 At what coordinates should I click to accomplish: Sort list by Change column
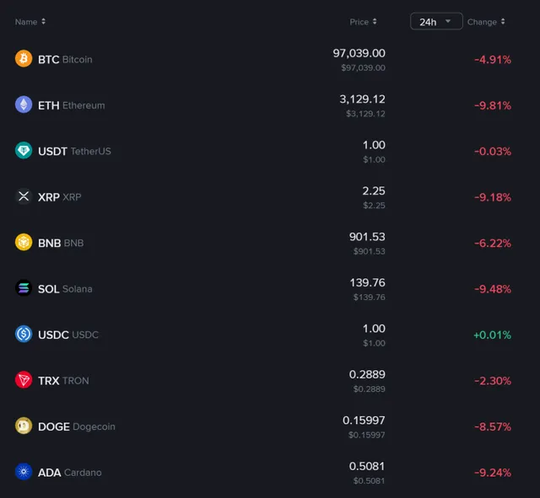(x=486, y=22)
